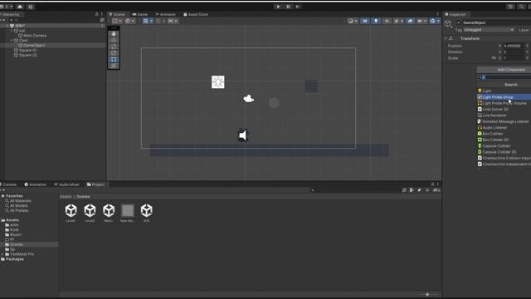Viewport: 531px width, 299px height.
Task: Select the Hand view tool in Scene overlay
Action: point(114,34)
